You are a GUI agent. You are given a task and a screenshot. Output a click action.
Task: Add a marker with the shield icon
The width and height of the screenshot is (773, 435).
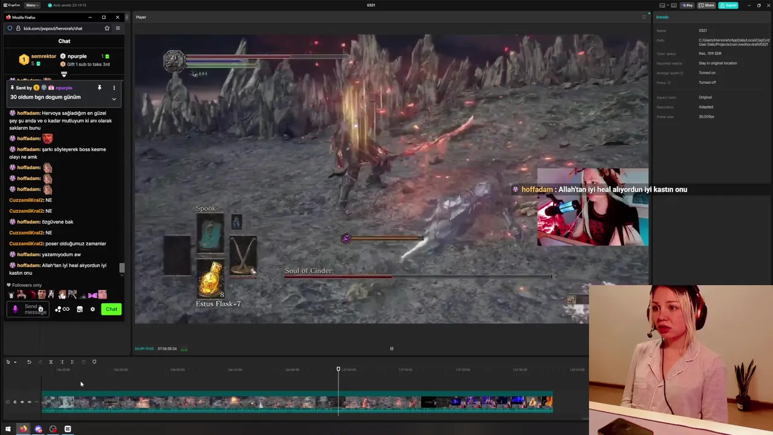94,362
